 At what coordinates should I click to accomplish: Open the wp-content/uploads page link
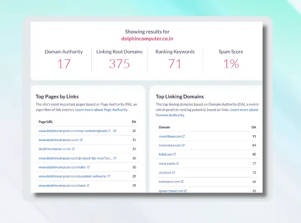click(x=75, y=131)
